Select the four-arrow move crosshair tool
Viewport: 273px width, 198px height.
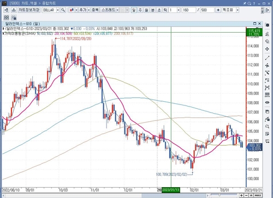(267, 49)
